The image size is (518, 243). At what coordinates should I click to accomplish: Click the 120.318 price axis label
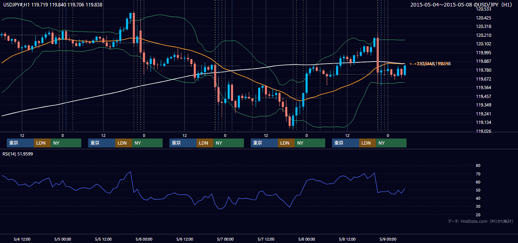484,26
